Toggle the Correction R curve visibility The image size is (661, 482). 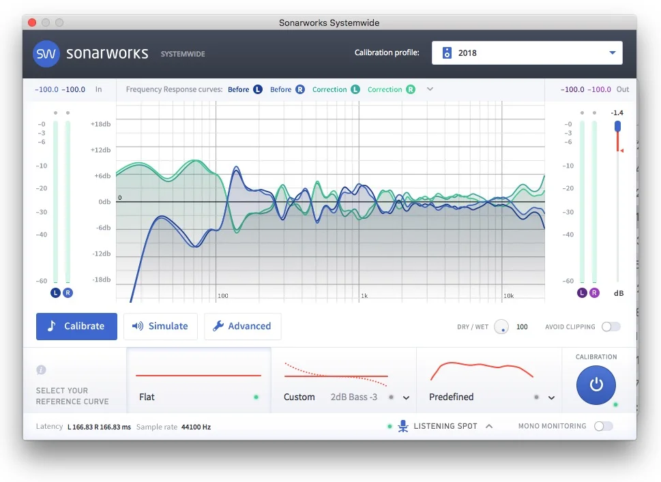pos(391,89)
